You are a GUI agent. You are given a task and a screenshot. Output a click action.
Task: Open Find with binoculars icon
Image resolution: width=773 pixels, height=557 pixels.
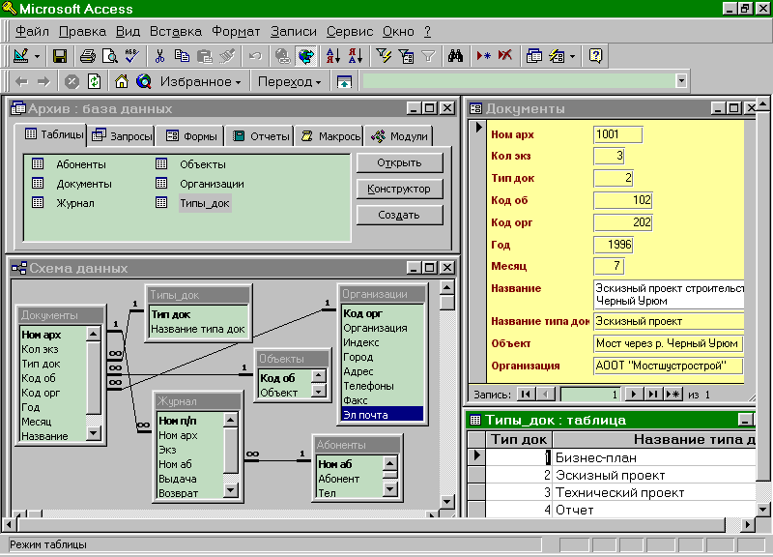pos(455,56)
